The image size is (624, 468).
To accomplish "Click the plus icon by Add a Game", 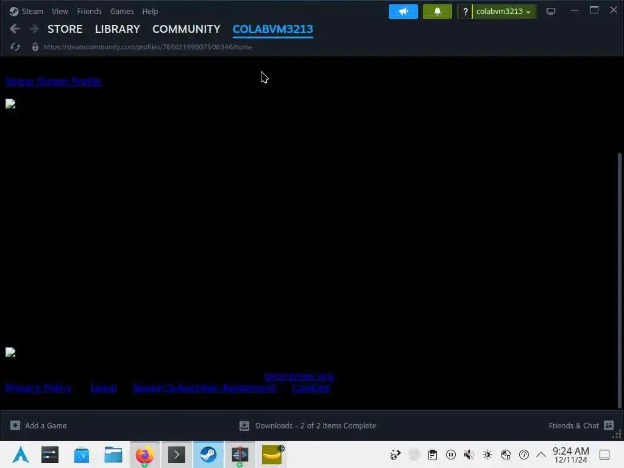I will tap(15, 425).
